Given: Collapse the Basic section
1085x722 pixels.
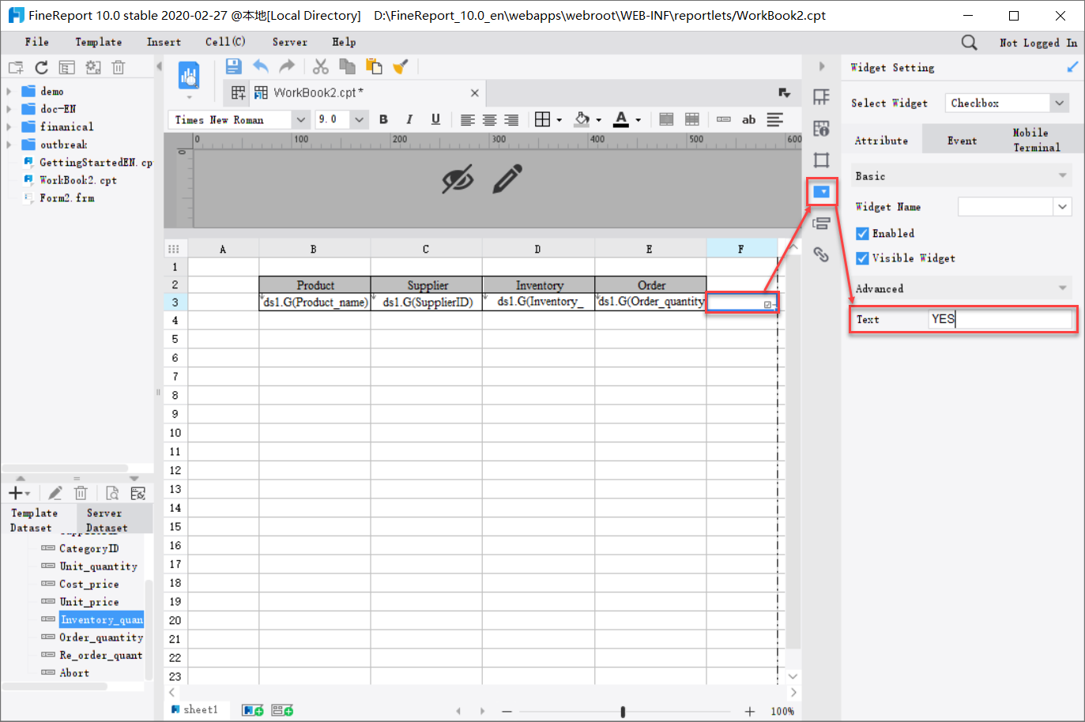Looking at the screenshot, I should [x=1062, y=175].
